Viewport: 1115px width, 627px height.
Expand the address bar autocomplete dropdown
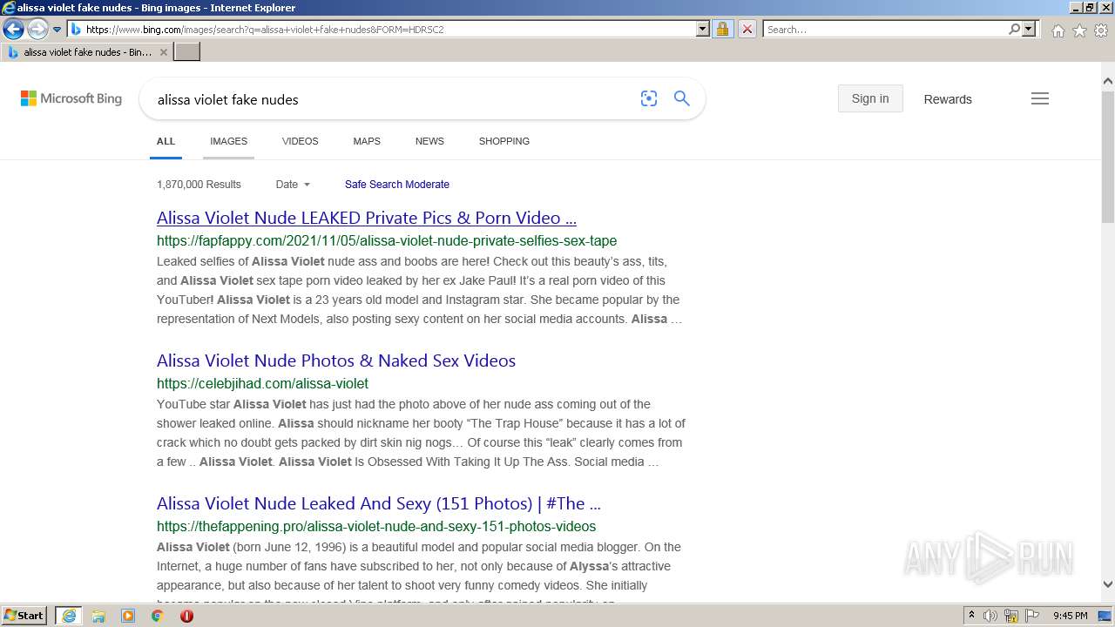703,30
